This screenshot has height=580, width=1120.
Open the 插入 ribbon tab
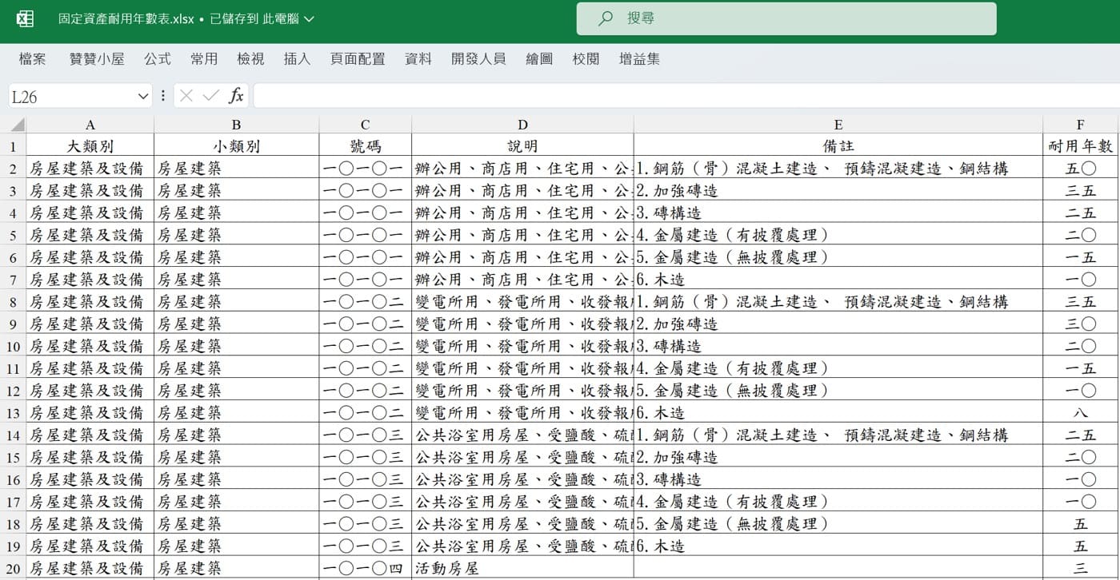click(x=297, y=59)
